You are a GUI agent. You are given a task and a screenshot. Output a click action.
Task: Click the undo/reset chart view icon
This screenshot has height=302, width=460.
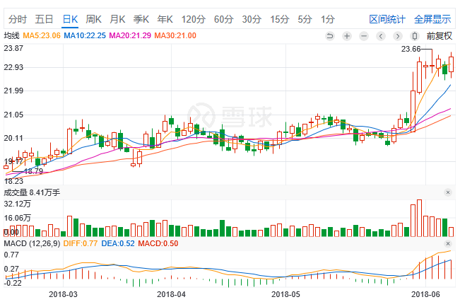330,35
